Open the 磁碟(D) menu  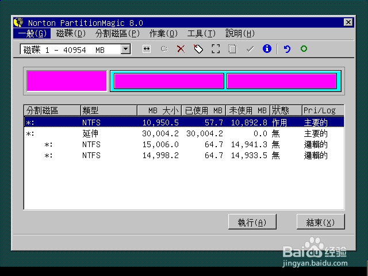click(71, 33)
